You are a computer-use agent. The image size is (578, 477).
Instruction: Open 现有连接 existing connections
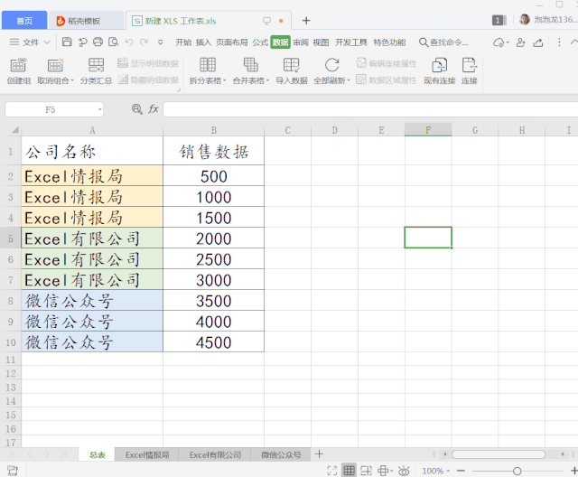click(439, 71)
